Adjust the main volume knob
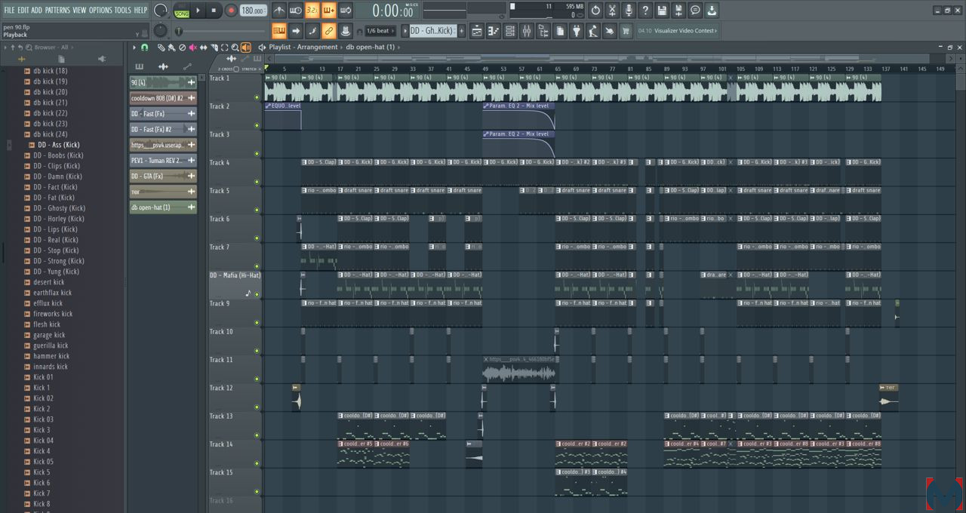The height and width of the screenshot is (513, 966). [161, 11]
